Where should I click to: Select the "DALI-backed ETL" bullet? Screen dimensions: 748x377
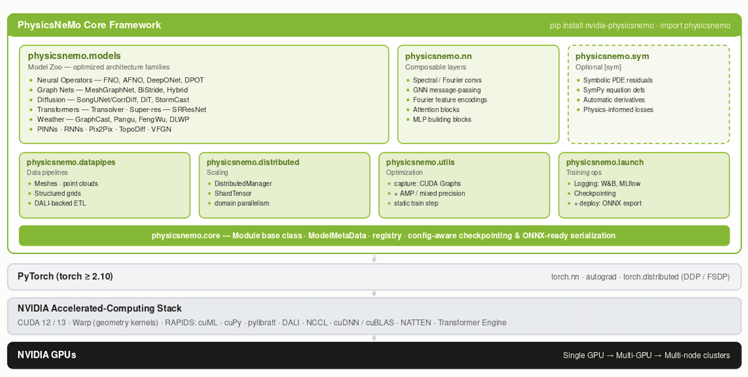coord(60,203)
